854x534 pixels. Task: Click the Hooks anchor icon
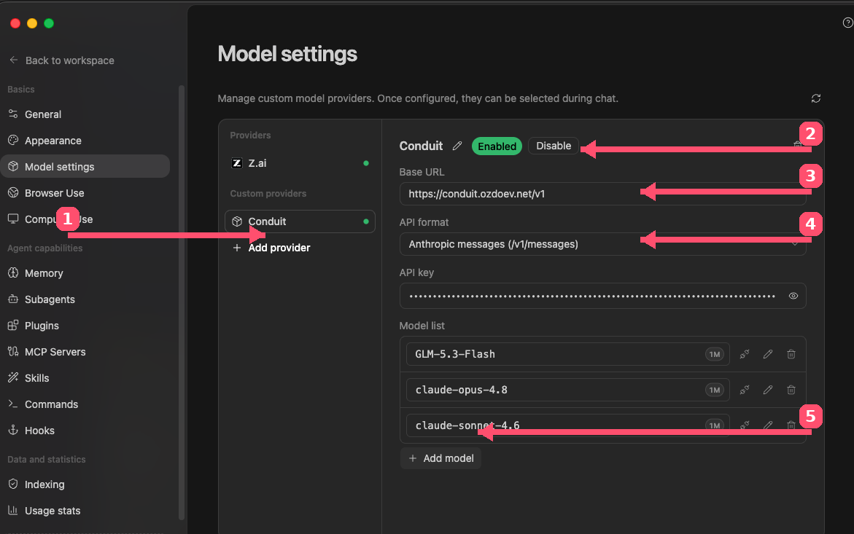13,430
